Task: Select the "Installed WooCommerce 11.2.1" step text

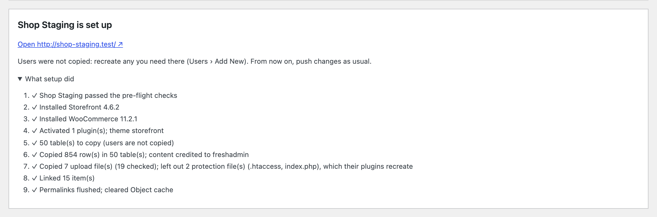Action: [x=88, y=119]
